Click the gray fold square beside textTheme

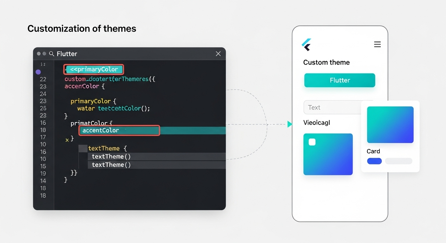pos(83,148)
